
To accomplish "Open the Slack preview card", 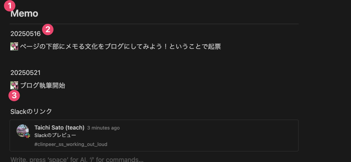I will 154,135.
